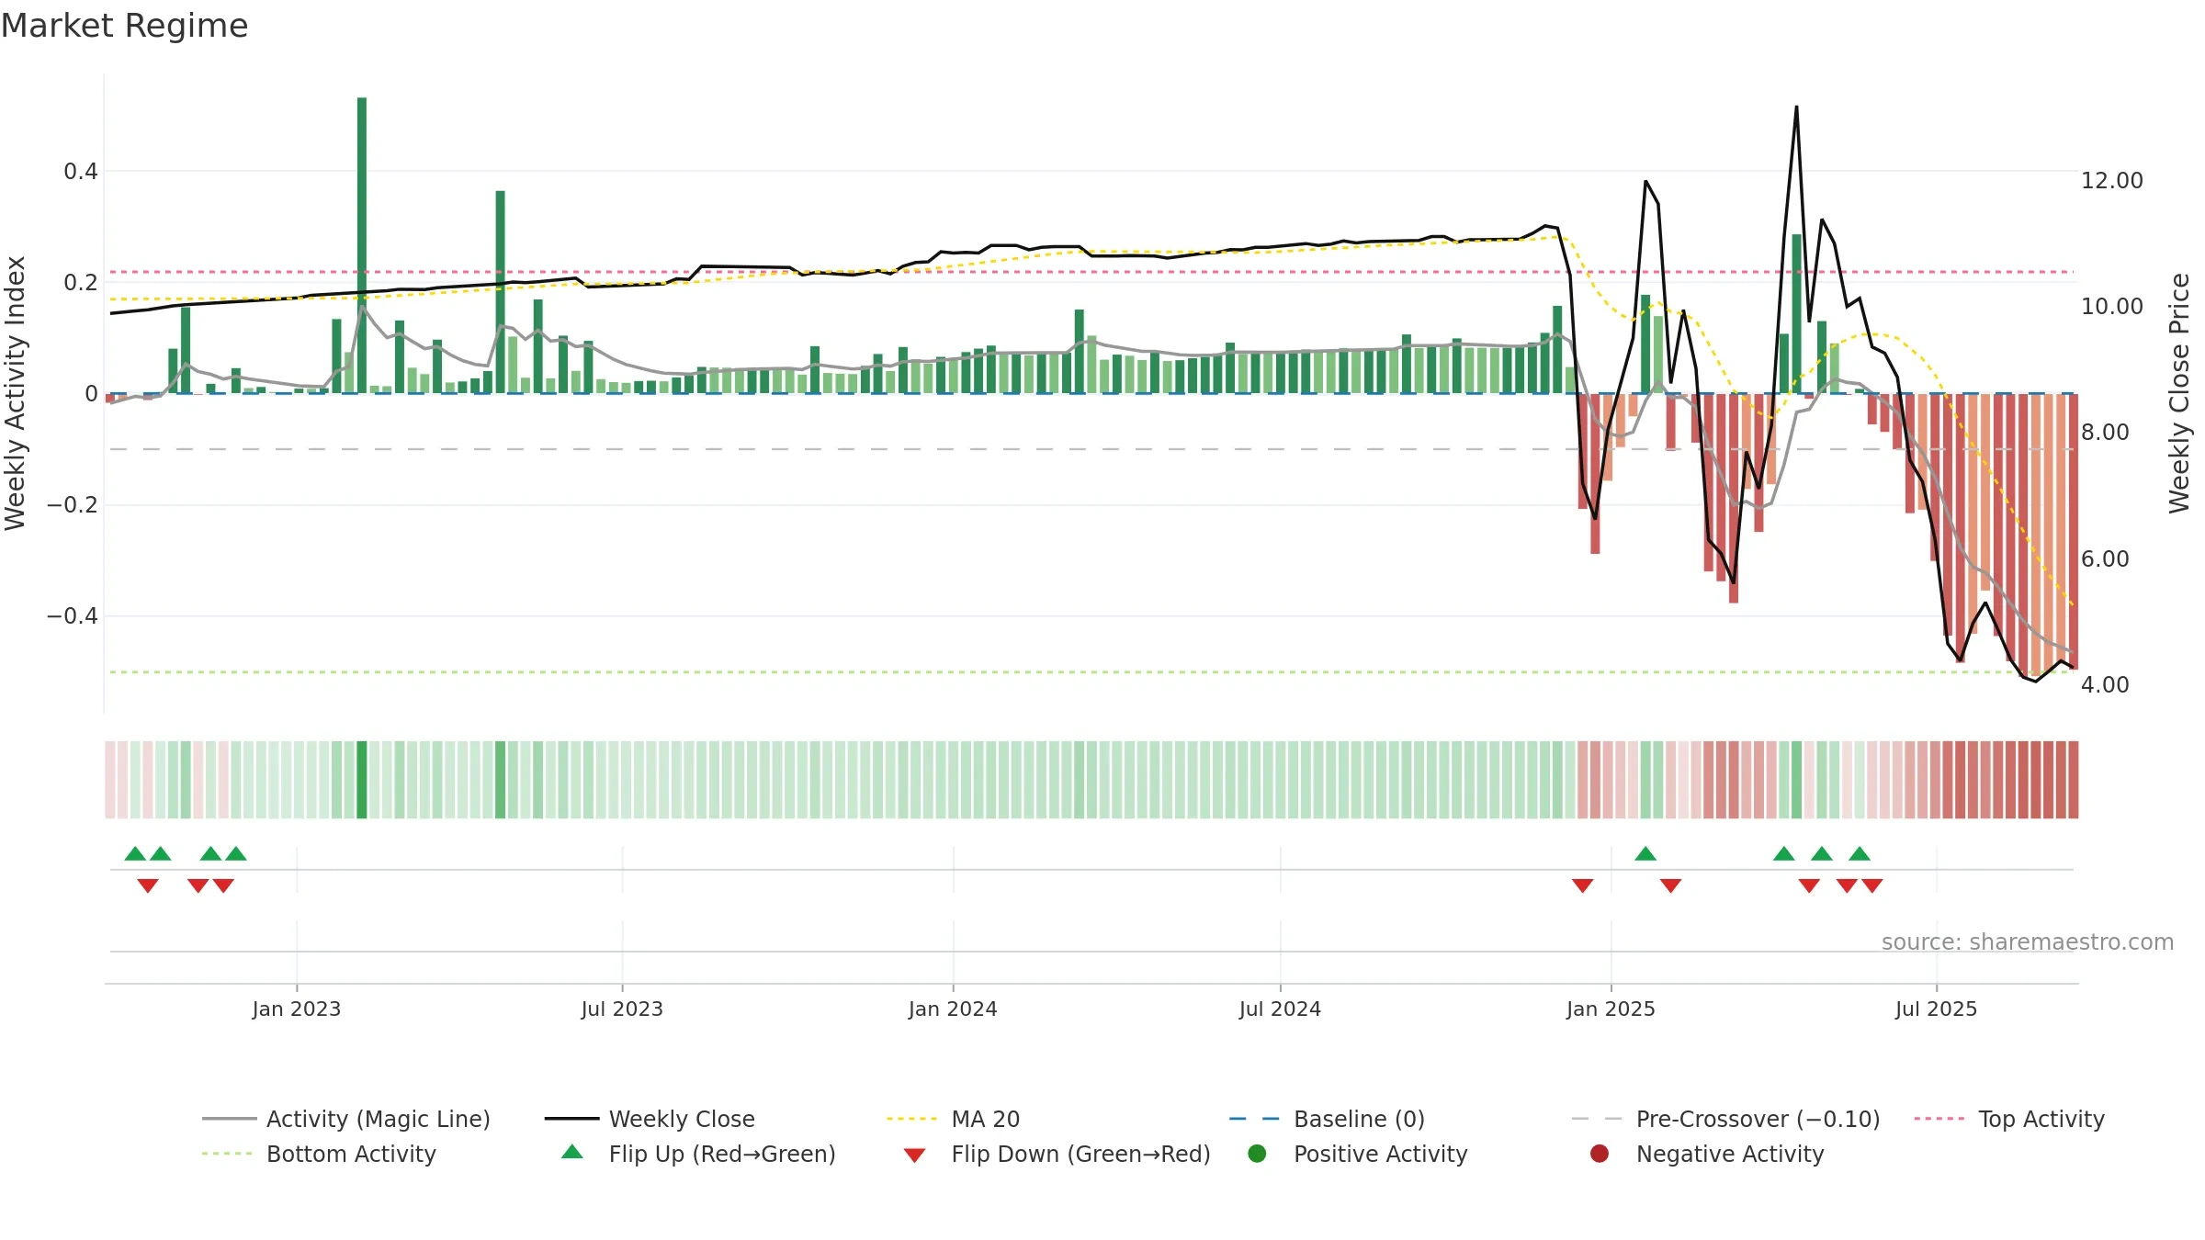The width and height of the screenshot is (2205, 1240).
Task: Click the Weekly Close Price axis title
Action: pos(2179,393)
